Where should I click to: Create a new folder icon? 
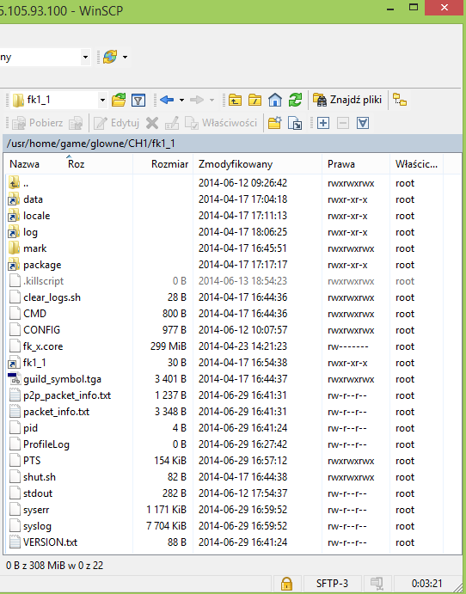(274, 123)
